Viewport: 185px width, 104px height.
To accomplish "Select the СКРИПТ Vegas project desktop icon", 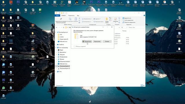I will tap(11, 42).
